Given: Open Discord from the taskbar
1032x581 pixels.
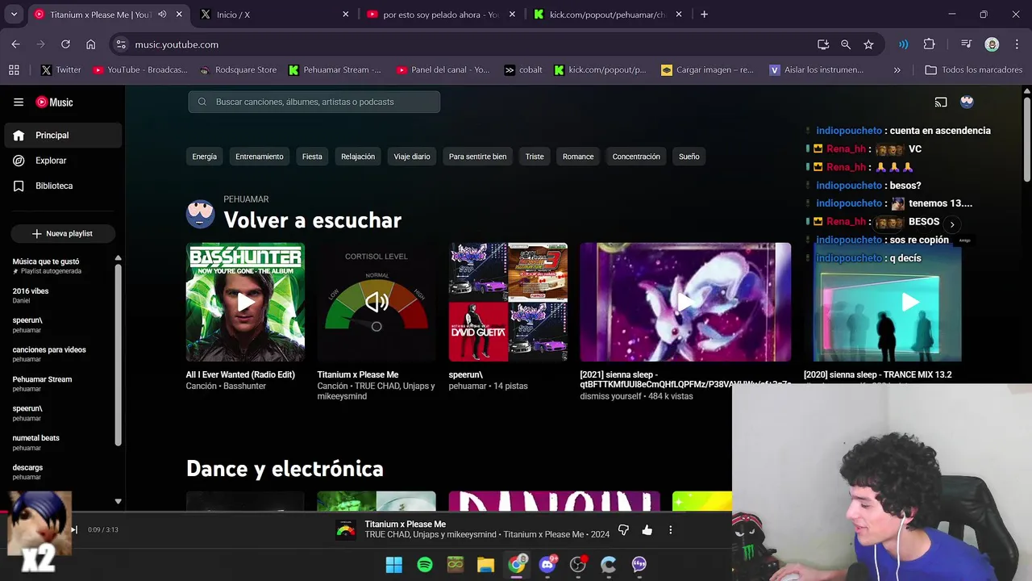Looking at the screenshot, I should 547,564.
